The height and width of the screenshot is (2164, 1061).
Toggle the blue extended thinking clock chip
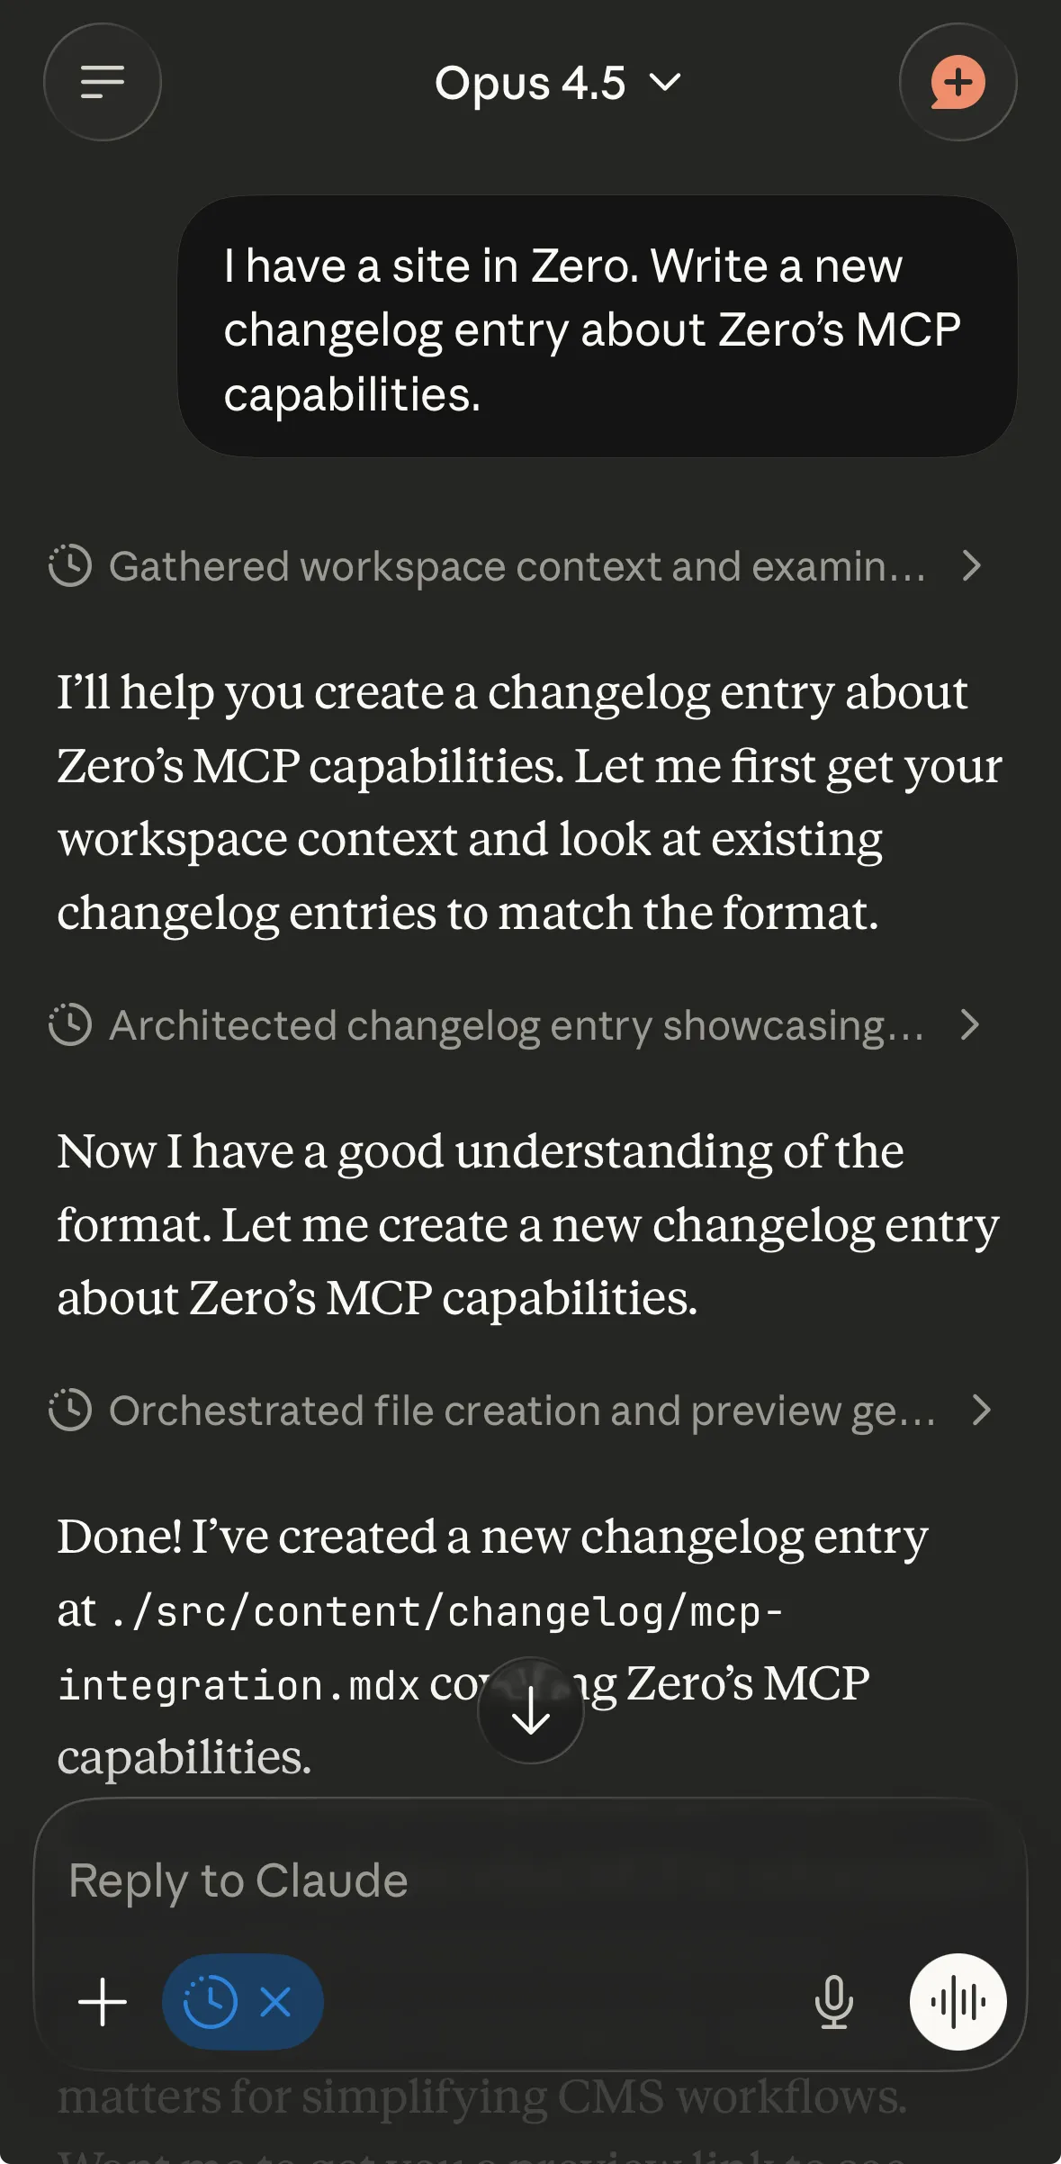pos(211,2002)
